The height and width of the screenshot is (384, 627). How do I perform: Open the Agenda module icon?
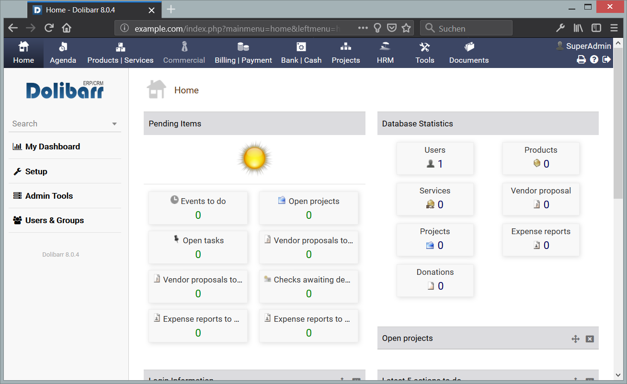[x=63, y=47]
